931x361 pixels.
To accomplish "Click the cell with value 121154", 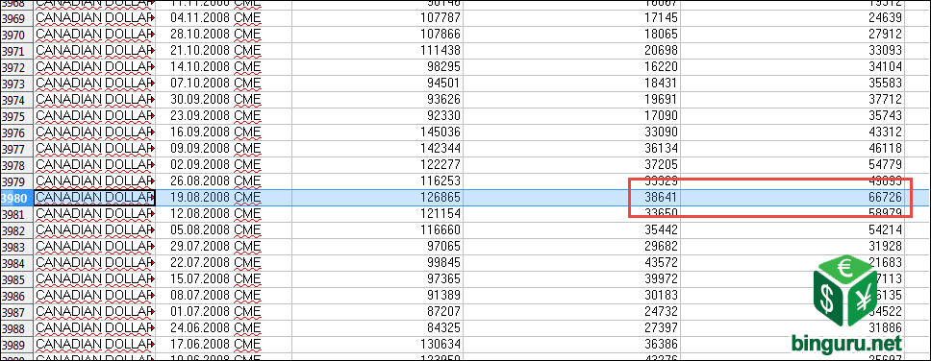I will coord(377,213).
